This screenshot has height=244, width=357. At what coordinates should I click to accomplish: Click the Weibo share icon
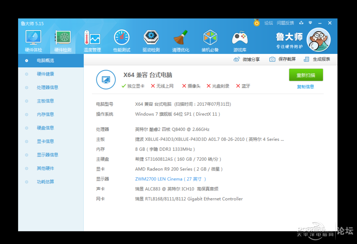pyautogui.click(x=237, y=59)
